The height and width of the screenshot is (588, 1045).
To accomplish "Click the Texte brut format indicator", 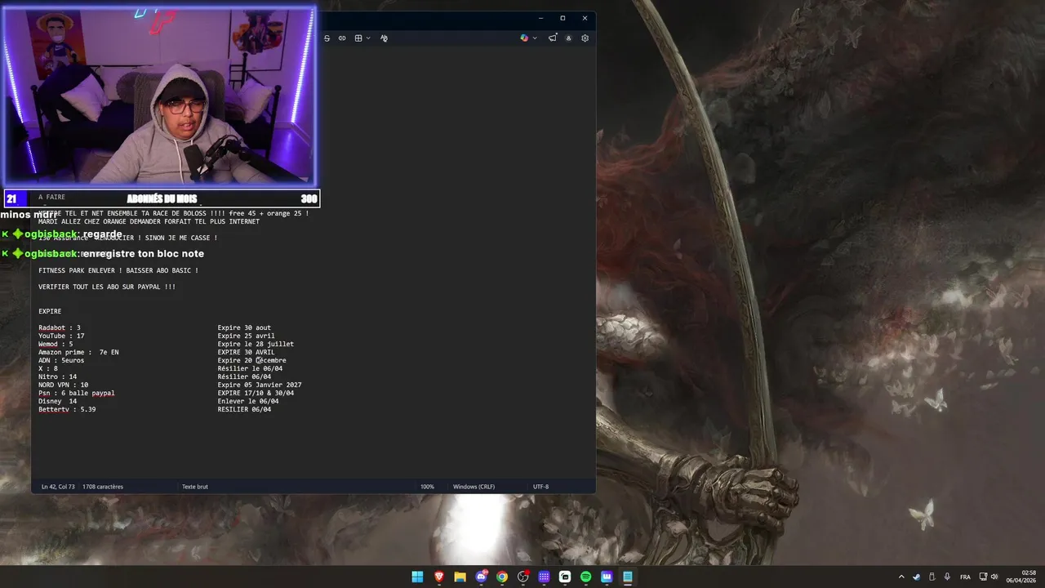I will point(195,487).
